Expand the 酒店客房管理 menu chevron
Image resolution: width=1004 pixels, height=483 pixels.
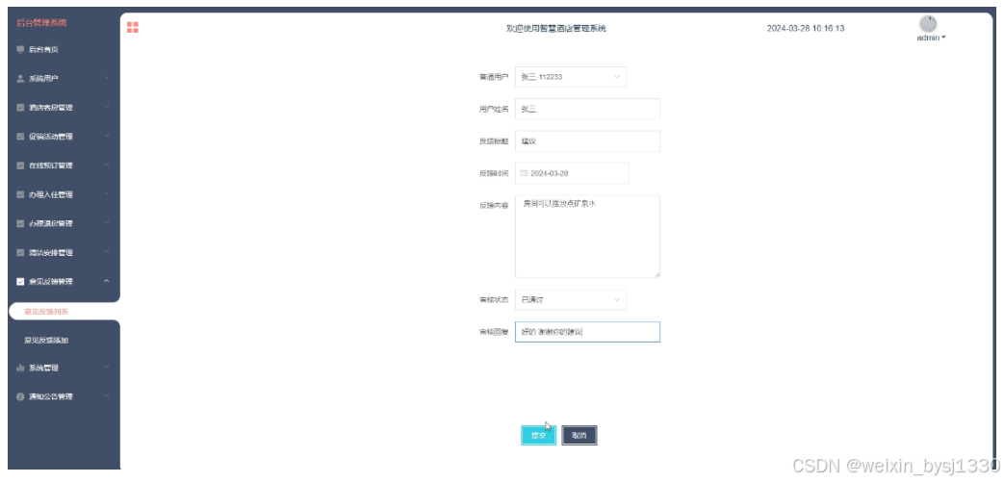[x=107, y=107]
